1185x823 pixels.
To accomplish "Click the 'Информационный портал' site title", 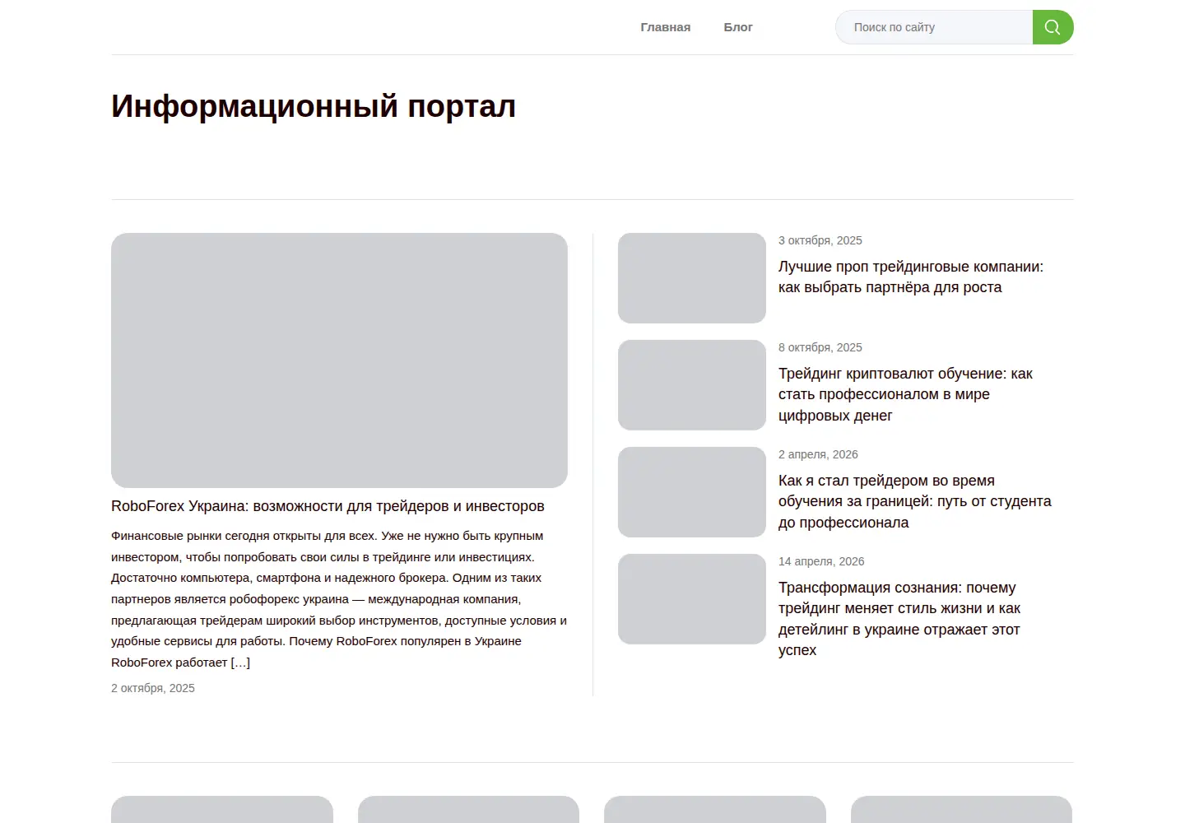I will pyautogui.click(x=314, y=106).
